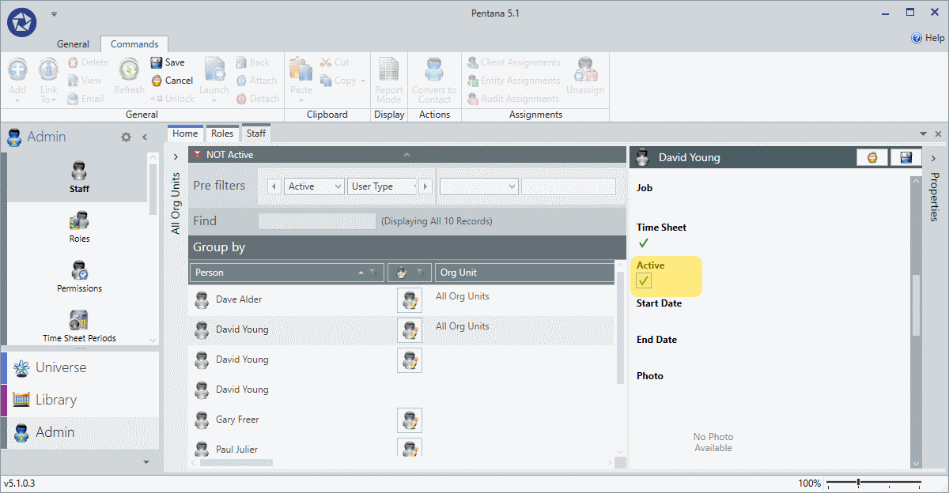The height and width of the screenshot is (493, 949).
Task: Select the Paul Julier row
Action: 402,448
